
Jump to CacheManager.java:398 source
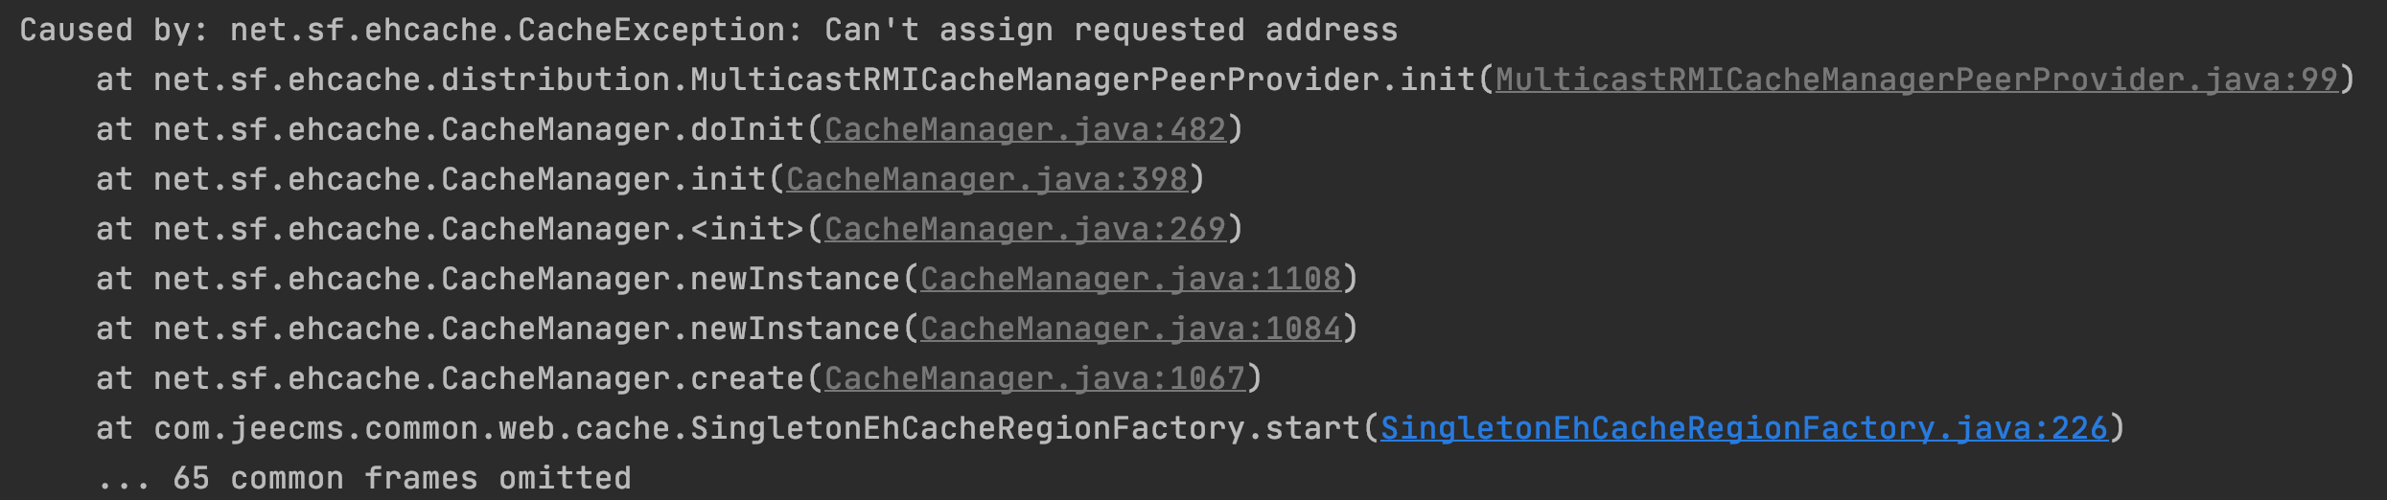coord(986,179)
